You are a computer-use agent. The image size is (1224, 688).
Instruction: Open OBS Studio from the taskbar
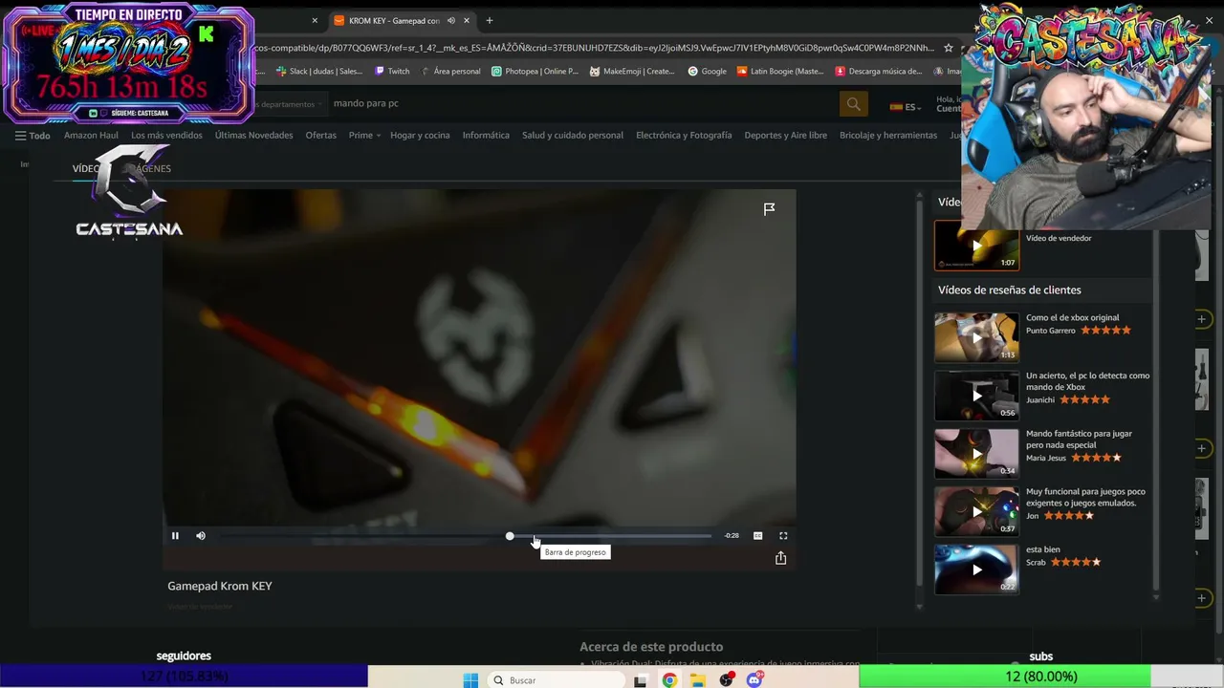727,680
